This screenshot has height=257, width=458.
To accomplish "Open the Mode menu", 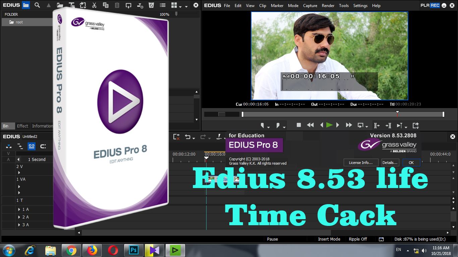I will (x=293, y=6).
